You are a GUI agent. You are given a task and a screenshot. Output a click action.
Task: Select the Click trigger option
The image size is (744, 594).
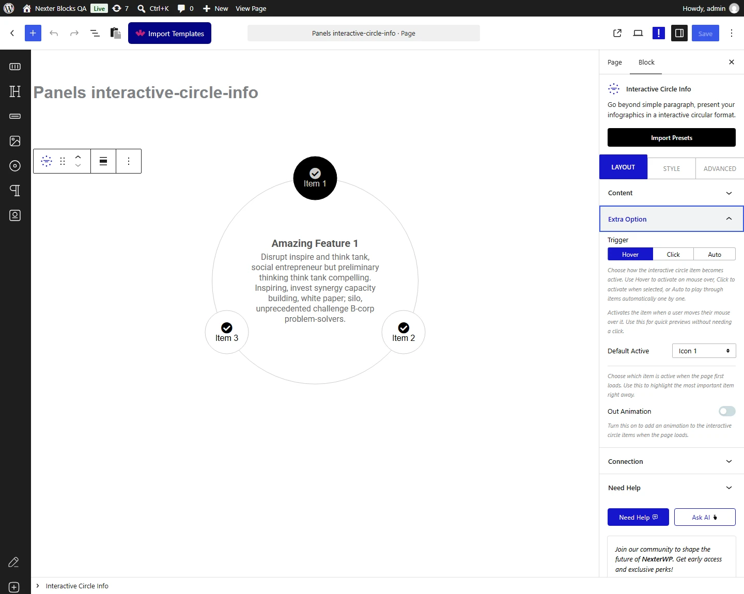pyautogui.click(x=673, y=254)
